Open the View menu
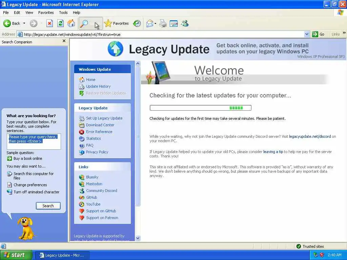 29,13
